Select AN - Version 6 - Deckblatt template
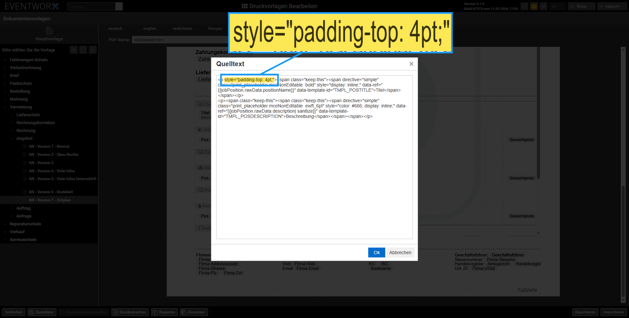The height and width of the screenshot is (318, 629). click(51, 192)
